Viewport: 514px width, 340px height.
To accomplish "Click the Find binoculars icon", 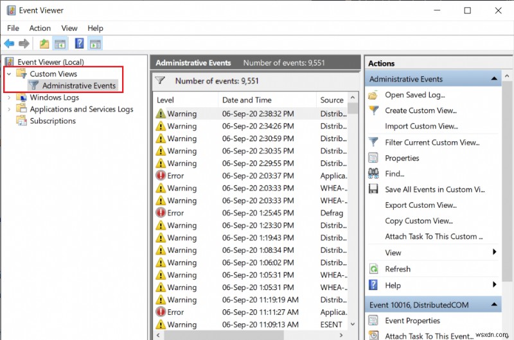I will (x=373, y=173).
